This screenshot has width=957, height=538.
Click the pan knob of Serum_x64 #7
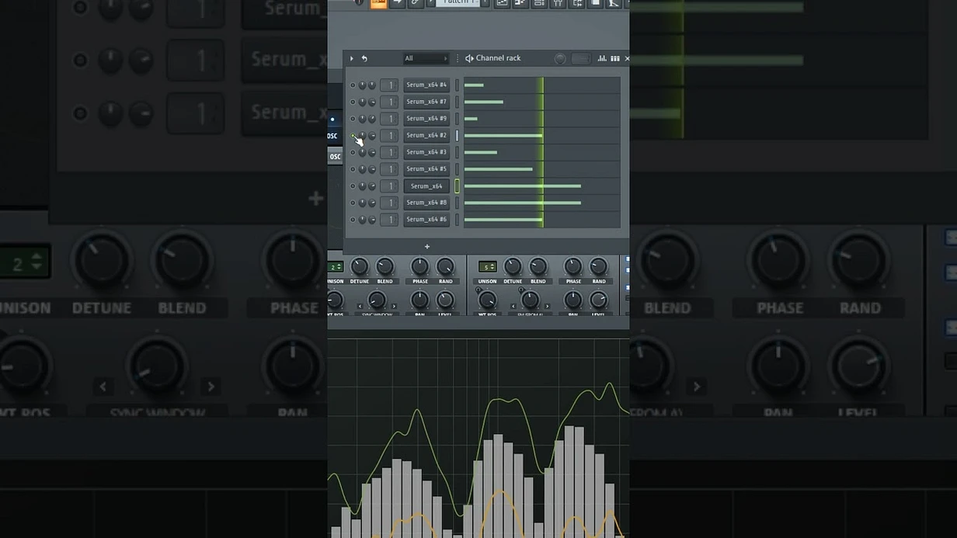(362, 102)
